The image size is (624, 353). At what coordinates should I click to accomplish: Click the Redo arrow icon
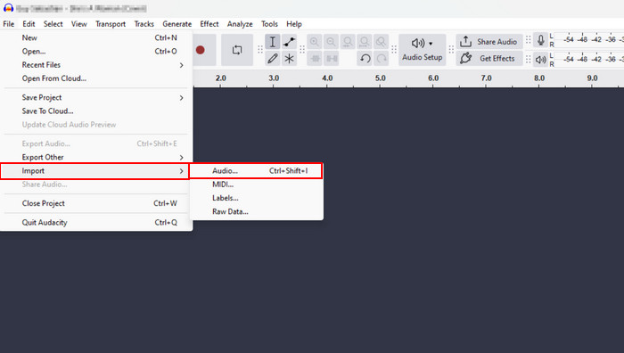pyautogui.click(x=382, y=59)
